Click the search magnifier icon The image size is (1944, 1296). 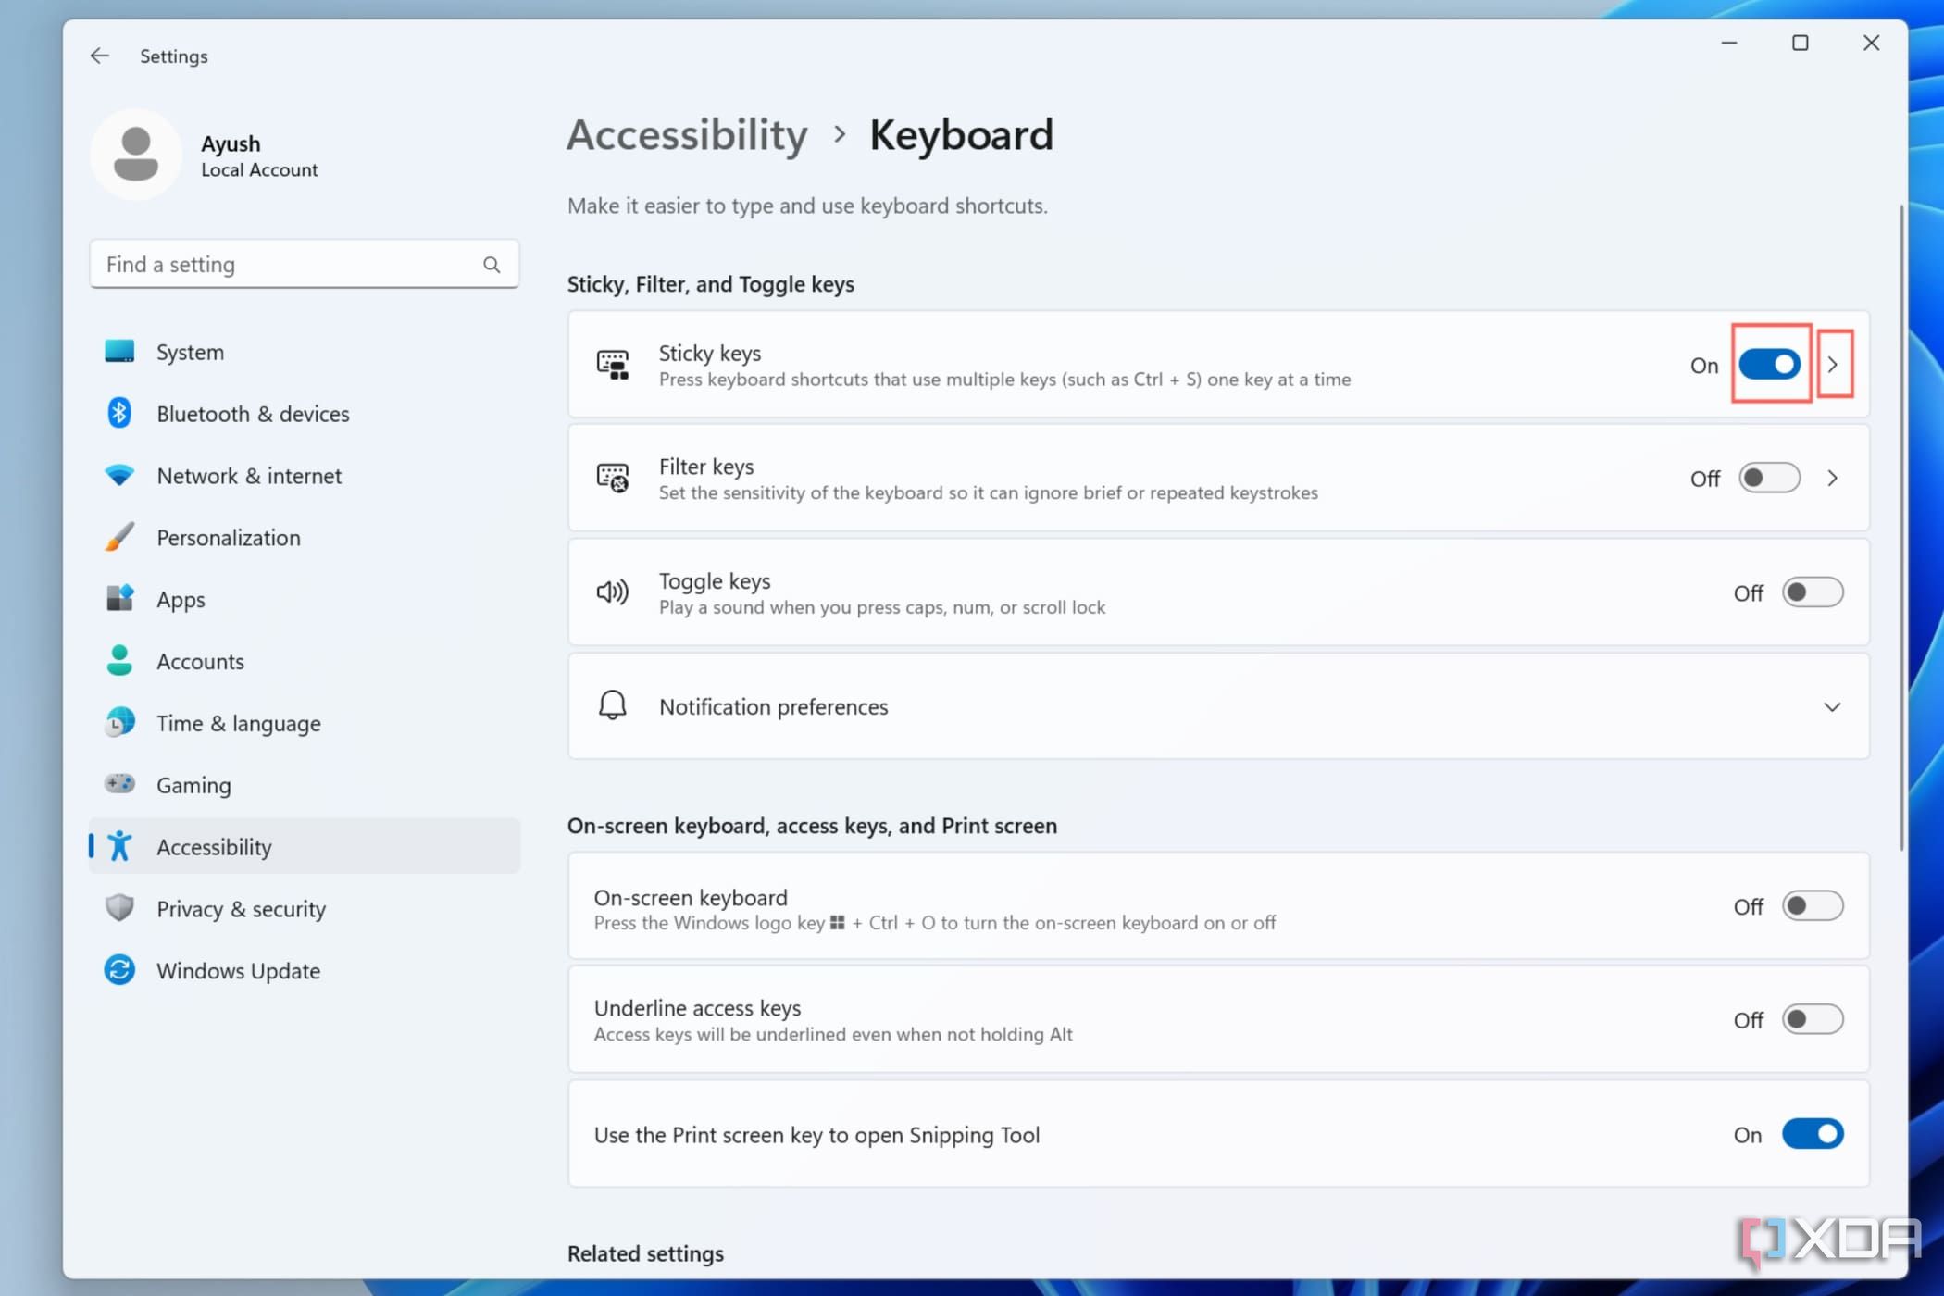pos(492,265)
